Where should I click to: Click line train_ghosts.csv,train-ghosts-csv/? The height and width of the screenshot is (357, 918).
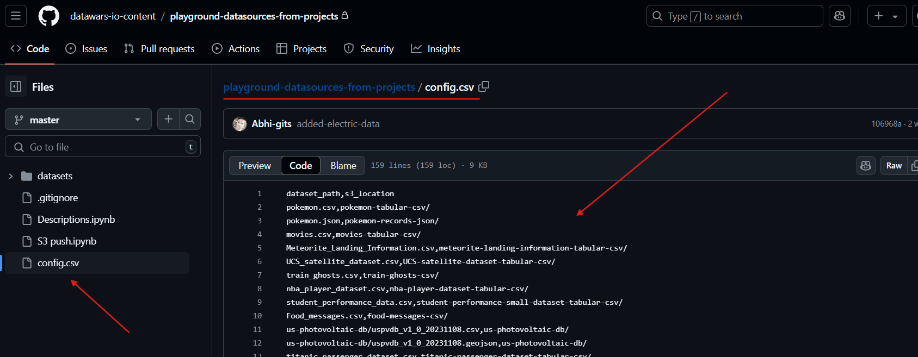[362, 275]
